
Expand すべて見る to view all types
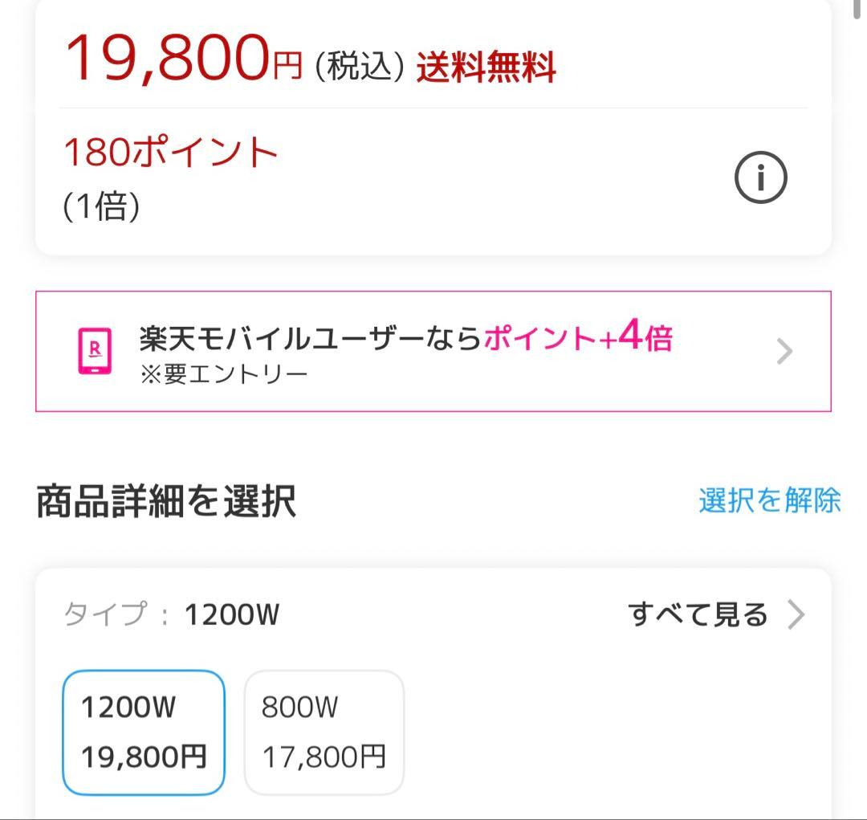(x=698, y=614)
